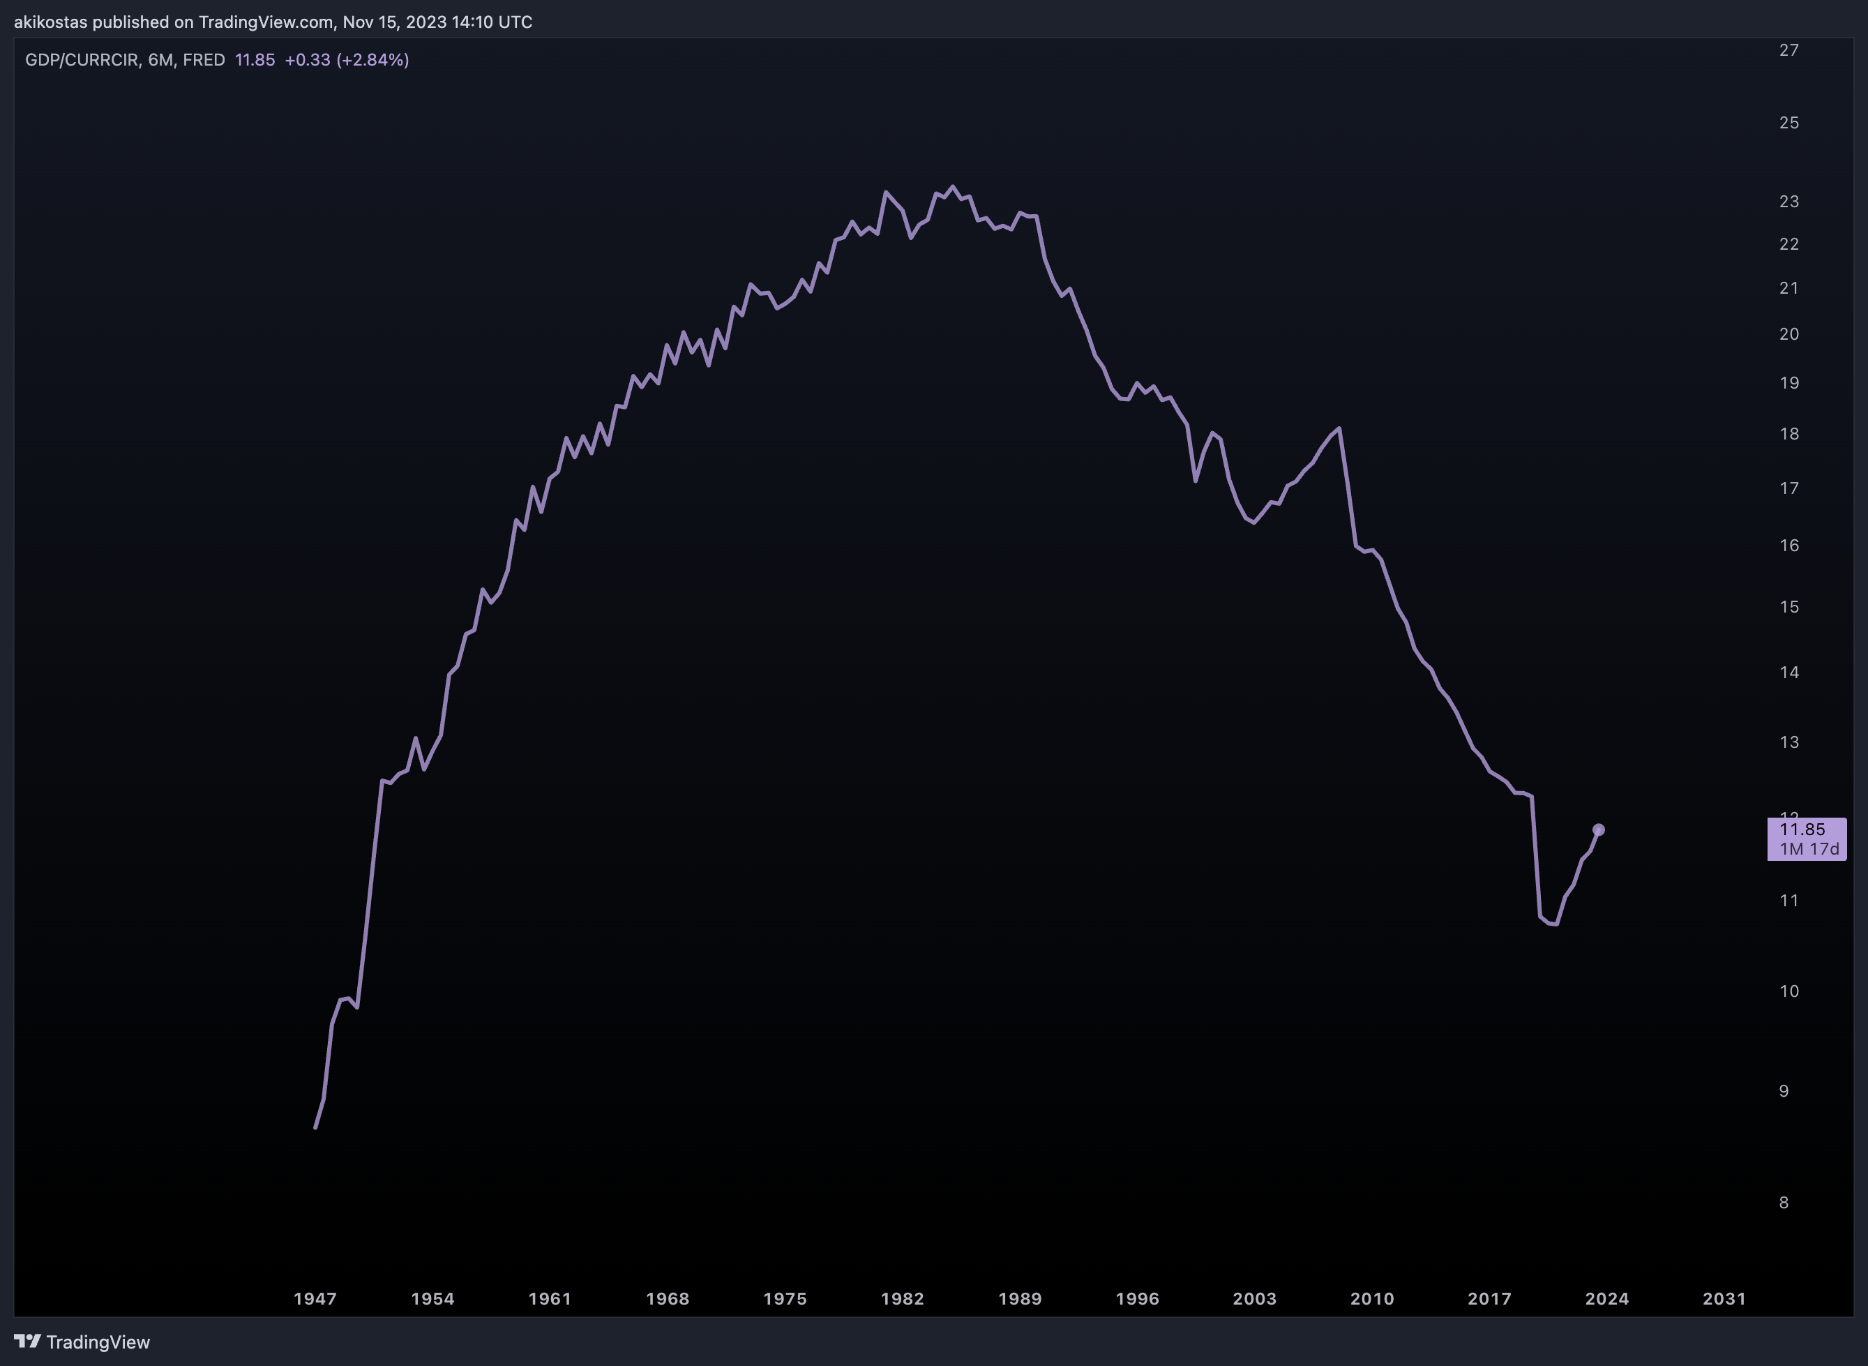Click the 10 price scale label
1868x1366 pixels.
(x=1789, y=991)
